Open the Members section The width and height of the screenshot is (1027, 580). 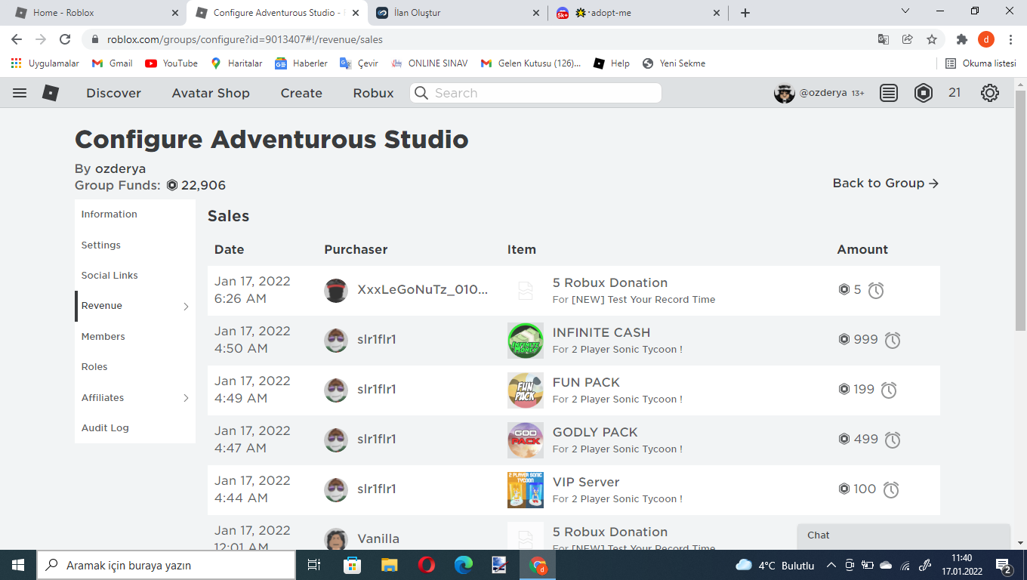(103, 337)
